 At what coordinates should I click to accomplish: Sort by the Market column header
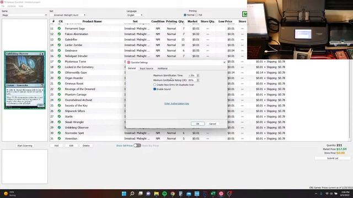(192, 21)
